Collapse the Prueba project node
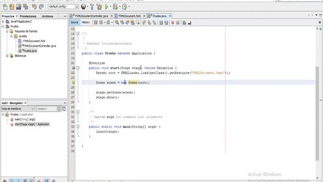Screen dimensions: 323x182 point(3,26)
